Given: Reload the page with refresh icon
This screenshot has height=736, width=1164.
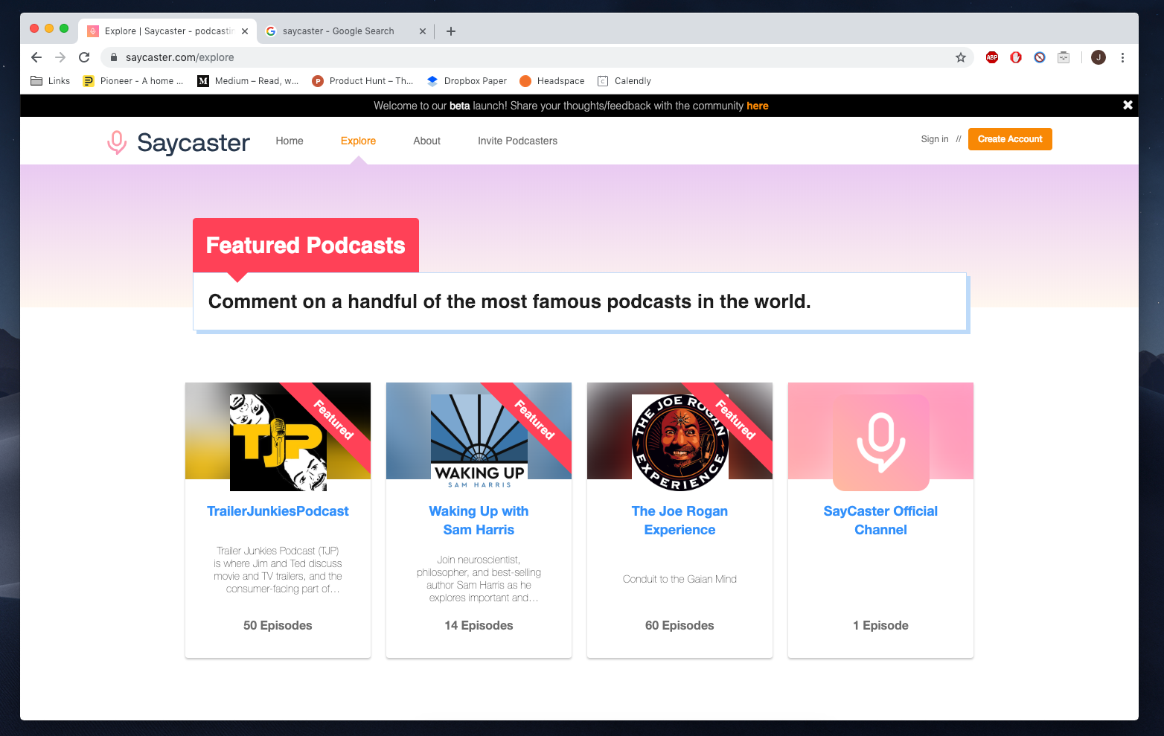Looking at the screenshot, I should (x=84, y=57).
